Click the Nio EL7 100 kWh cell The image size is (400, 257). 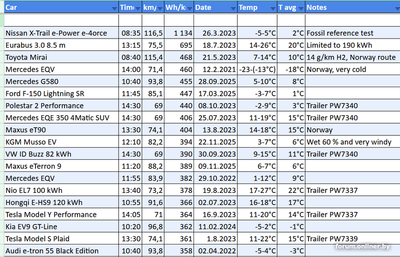[x=61, y=190]
